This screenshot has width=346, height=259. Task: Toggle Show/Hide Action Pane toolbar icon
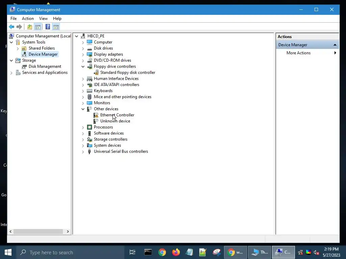(x=56, y=27)
